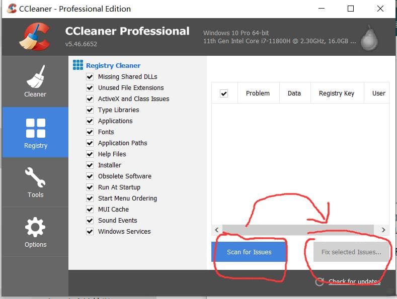Viewport: 397px width, 299px height.
Task: Toggle the Windows Services checkbox
Action: (90, 232)
